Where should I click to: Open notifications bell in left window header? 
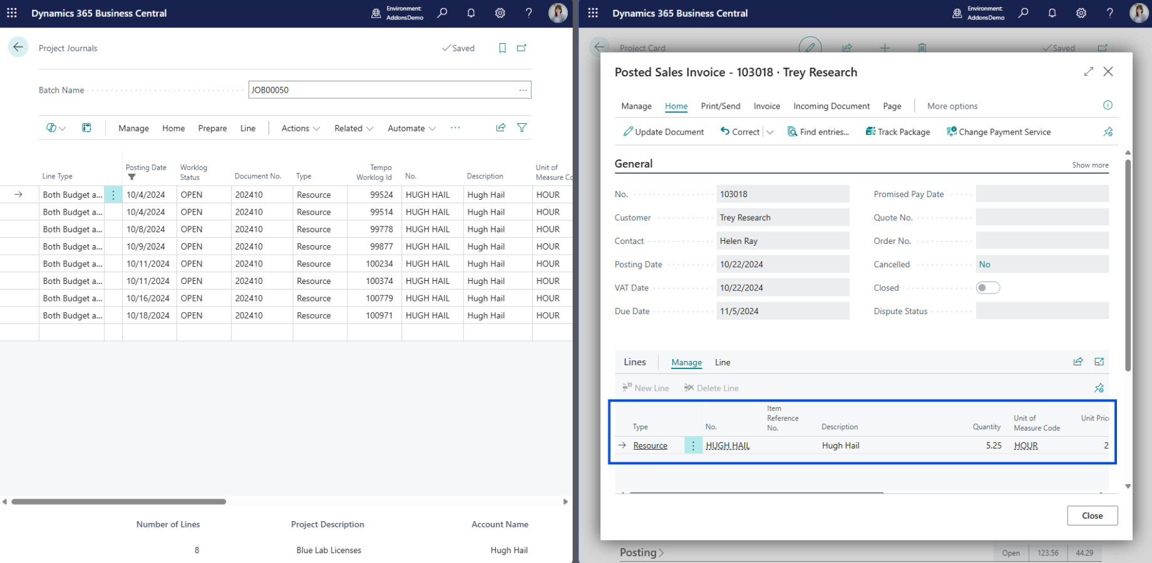(471, 13)
